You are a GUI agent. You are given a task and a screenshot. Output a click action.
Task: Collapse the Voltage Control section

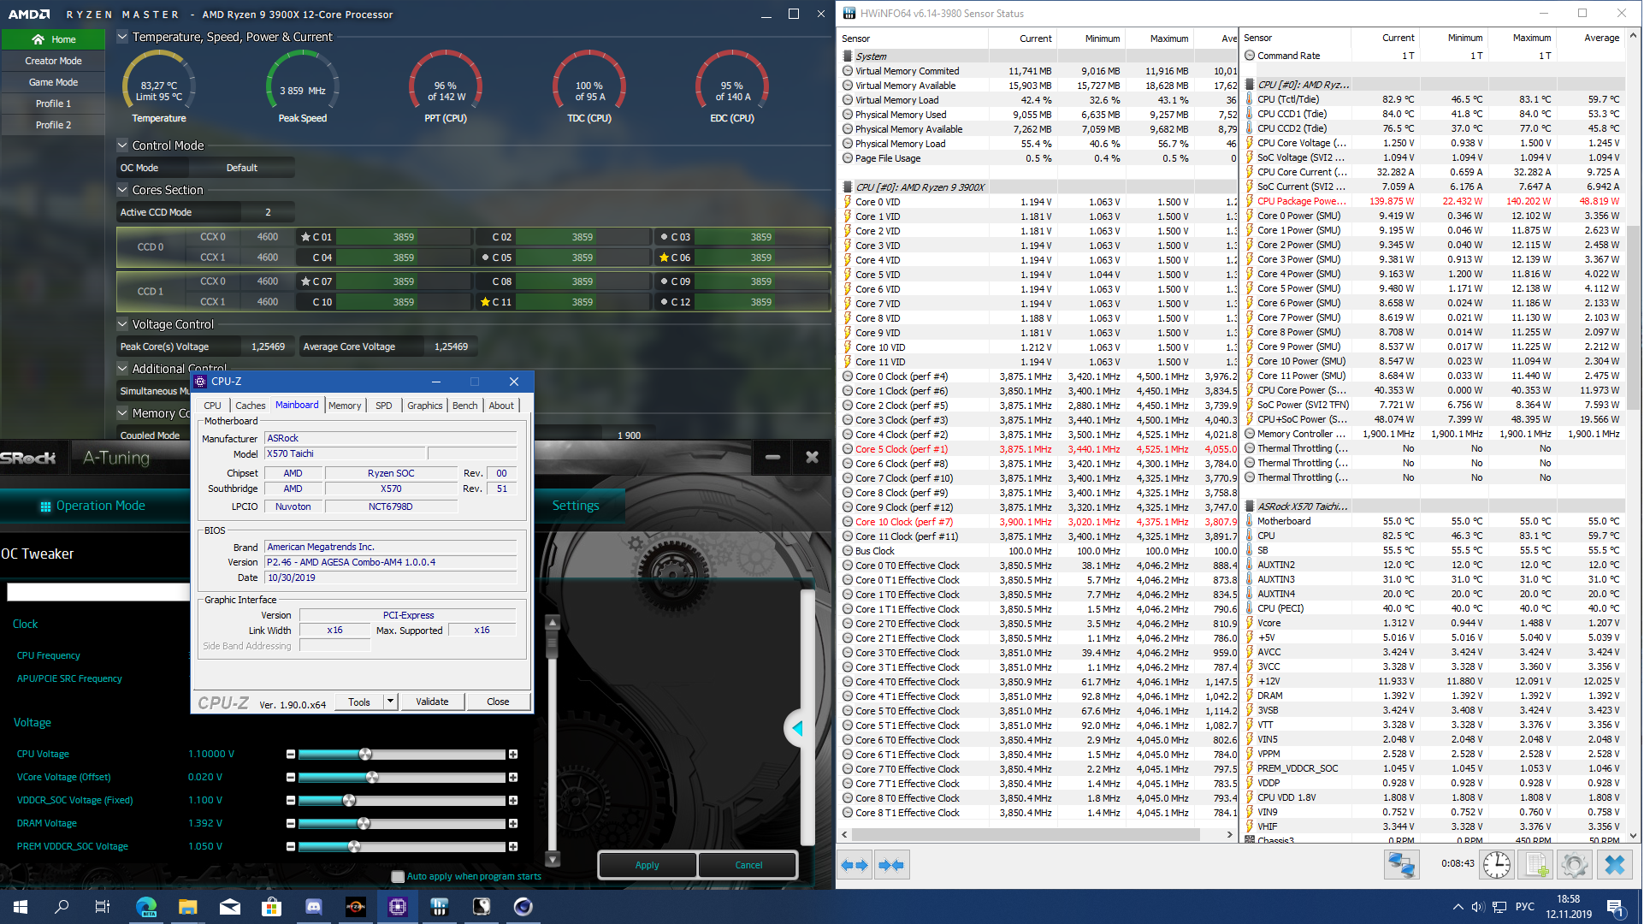click(122, 324)
